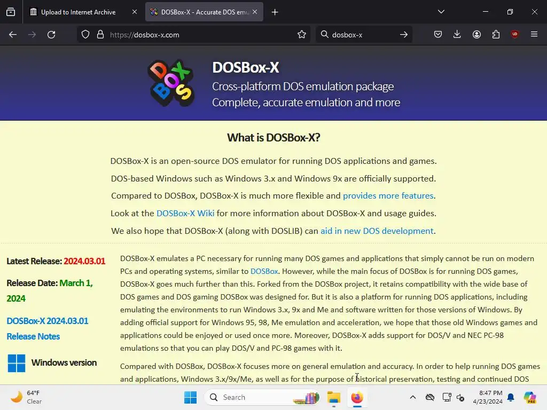
Task: Close the DOSBox-X tab
Action: (x=255, y=12)
